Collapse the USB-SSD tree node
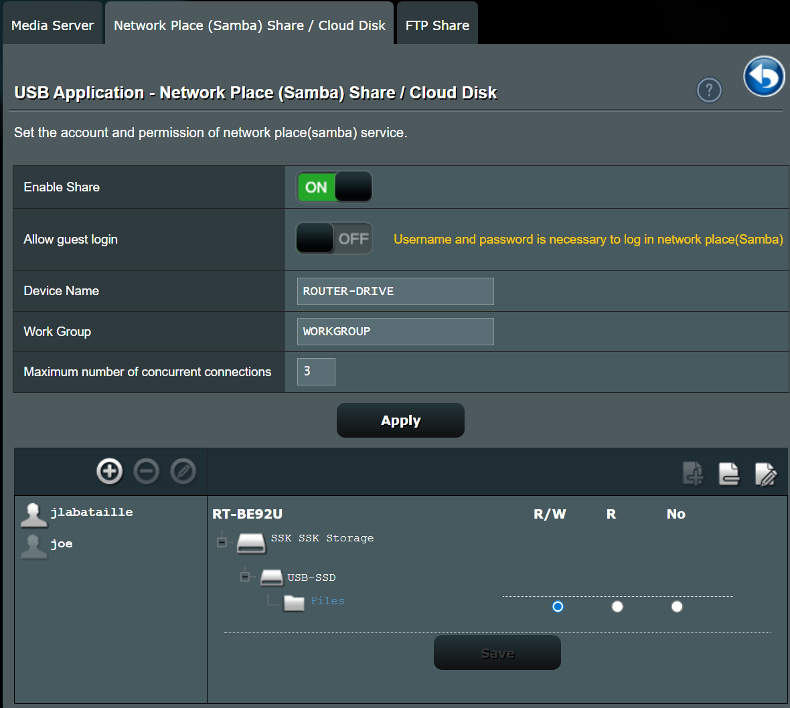The width and height of the screenshot is (790, 708). pos(245,577)
